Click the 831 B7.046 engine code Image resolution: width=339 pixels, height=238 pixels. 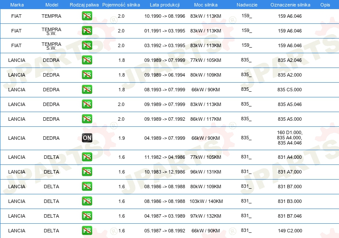[x=290, y=216]
